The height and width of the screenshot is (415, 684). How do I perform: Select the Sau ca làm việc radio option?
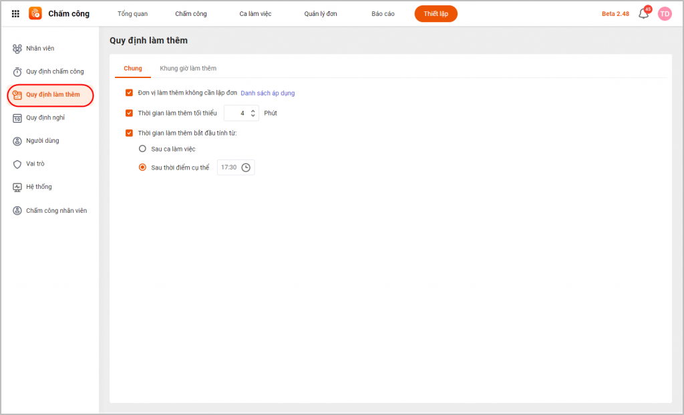(142, 149)
